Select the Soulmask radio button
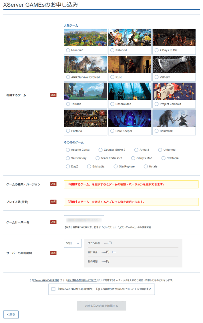This screenshot has height=323, width=203. click(156, 131)
